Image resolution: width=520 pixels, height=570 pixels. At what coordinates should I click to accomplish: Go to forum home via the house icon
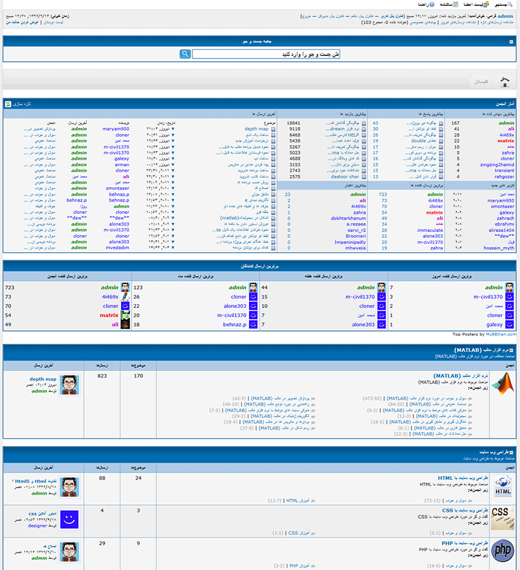pos(505,82)
